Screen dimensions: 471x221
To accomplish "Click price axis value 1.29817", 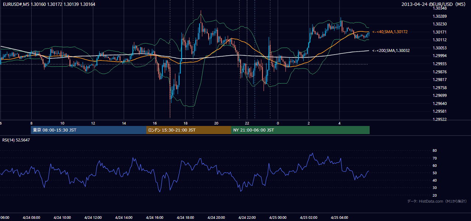I will pos(440,80).
